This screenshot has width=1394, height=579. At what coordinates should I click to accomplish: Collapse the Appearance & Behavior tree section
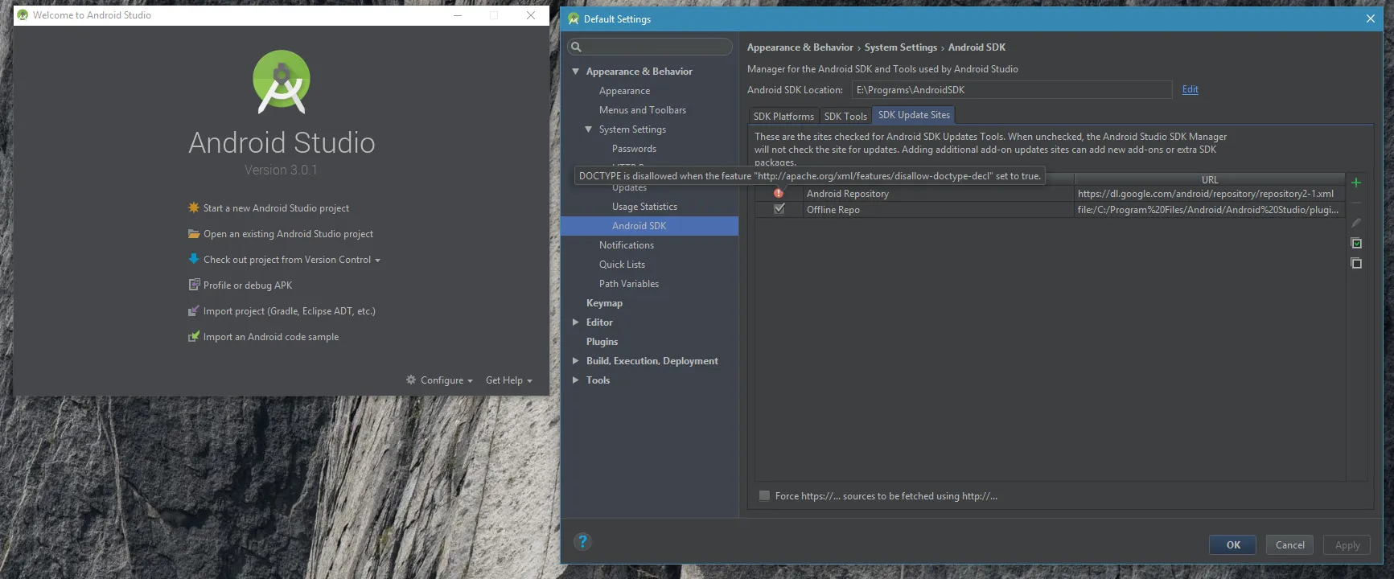tap(576, 72)
